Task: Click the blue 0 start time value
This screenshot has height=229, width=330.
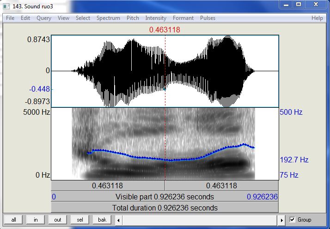Action: pyautogui.click(x=54, y=197)
